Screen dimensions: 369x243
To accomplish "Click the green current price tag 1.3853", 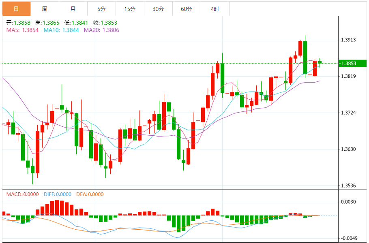I will coord(353,64).
